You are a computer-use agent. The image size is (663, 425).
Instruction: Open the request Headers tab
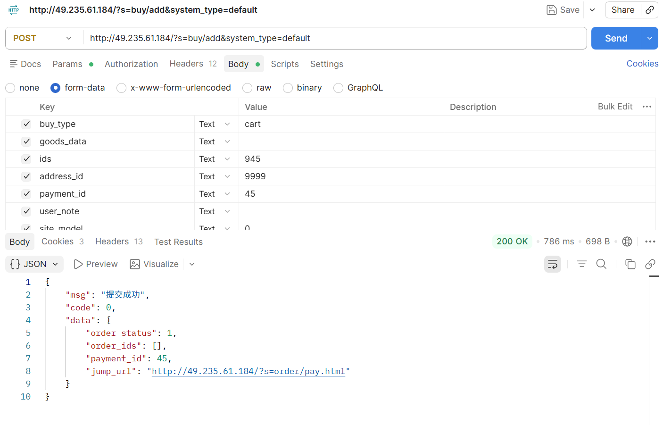coord(193,64)
